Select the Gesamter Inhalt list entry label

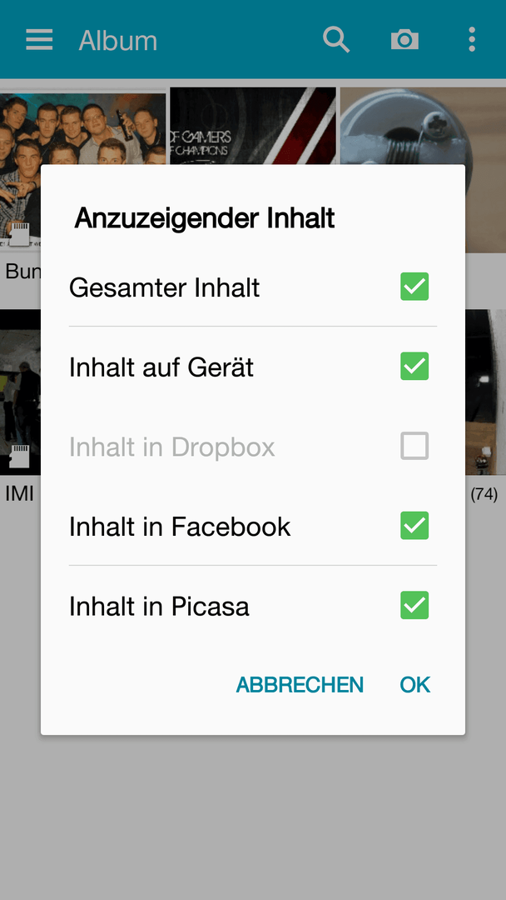point(165,287)
